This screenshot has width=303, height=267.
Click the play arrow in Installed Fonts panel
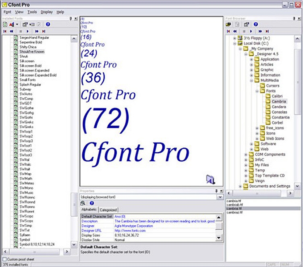28,31
